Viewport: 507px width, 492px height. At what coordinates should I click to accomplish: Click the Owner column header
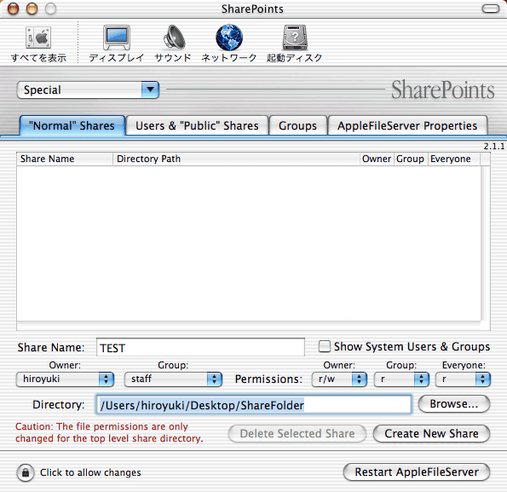click(377, 159)
